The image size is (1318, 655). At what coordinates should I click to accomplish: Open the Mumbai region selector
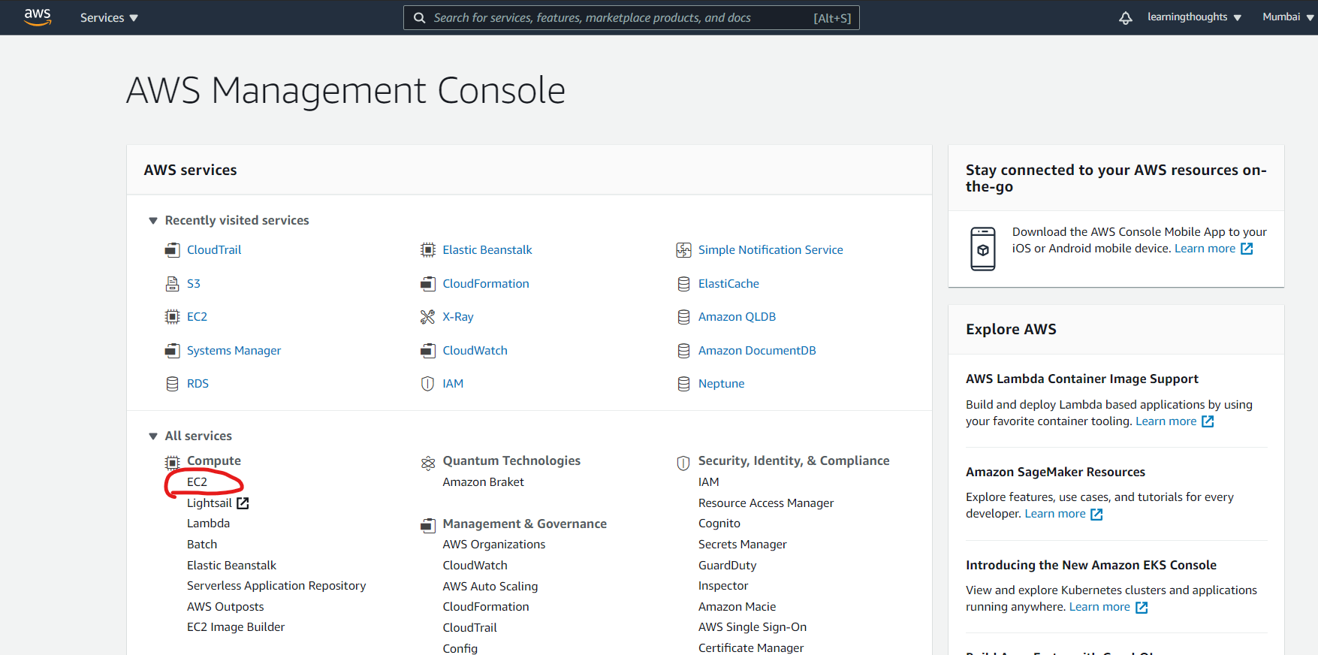coord(1288,17)
